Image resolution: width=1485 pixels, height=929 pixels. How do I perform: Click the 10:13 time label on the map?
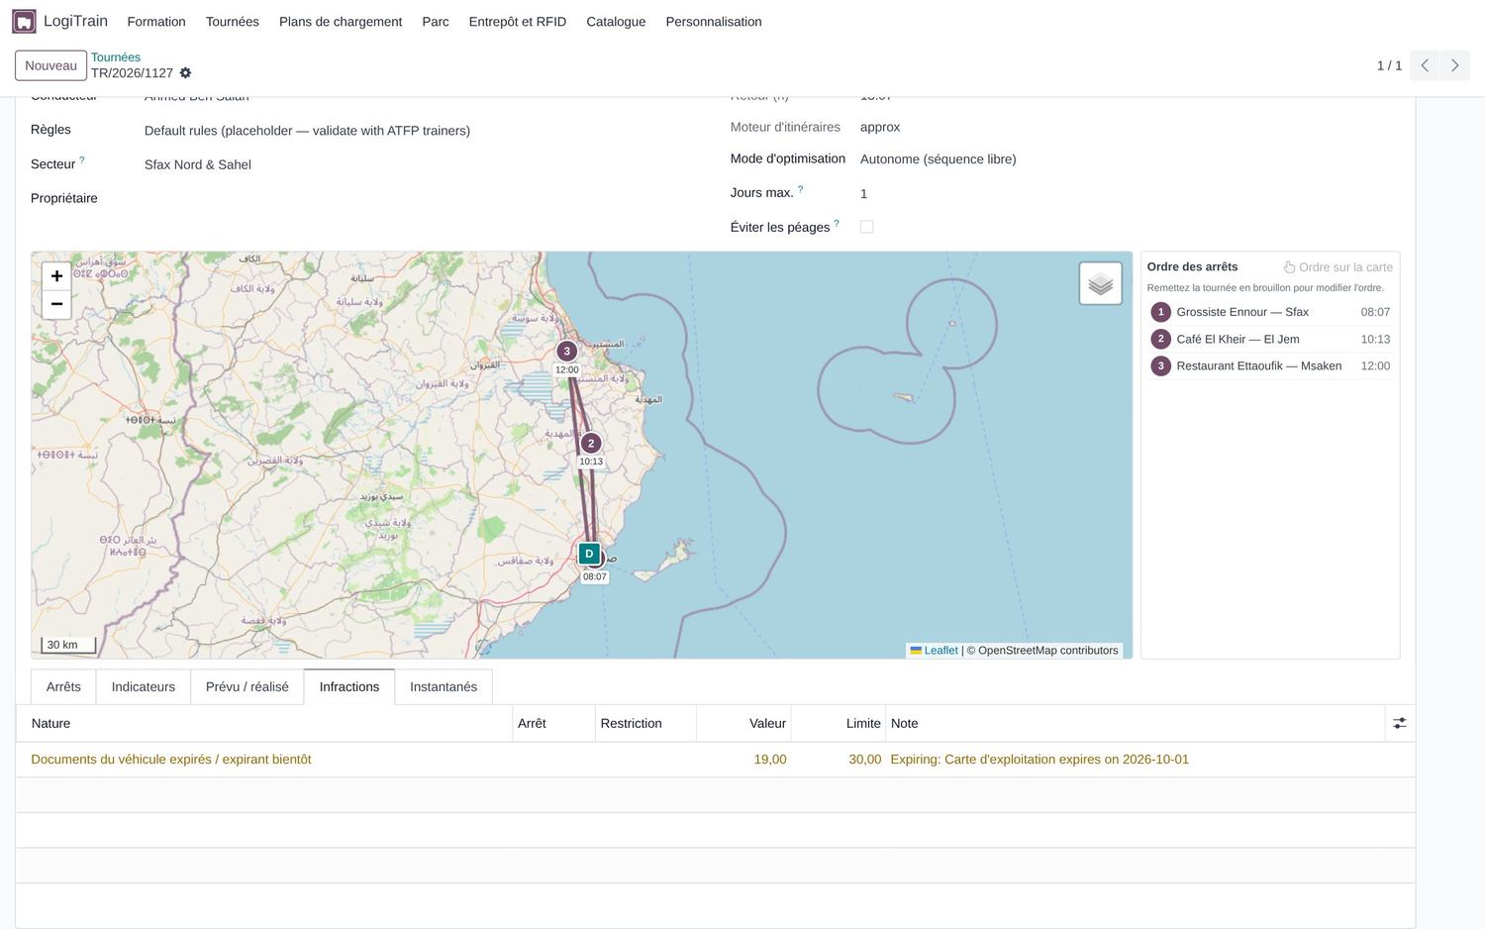[591, 462]
